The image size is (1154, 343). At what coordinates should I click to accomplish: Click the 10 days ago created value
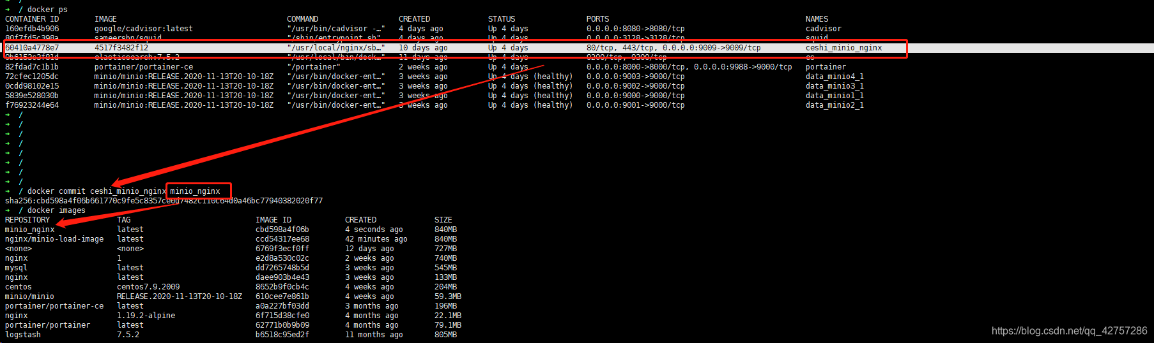(x=423, y=48)
